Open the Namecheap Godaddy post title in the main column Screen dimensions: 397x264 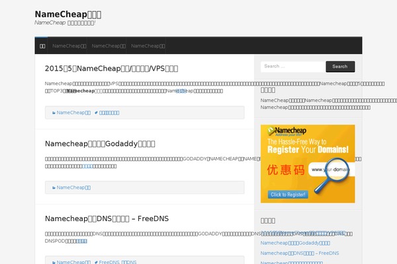tap(100, 144)
